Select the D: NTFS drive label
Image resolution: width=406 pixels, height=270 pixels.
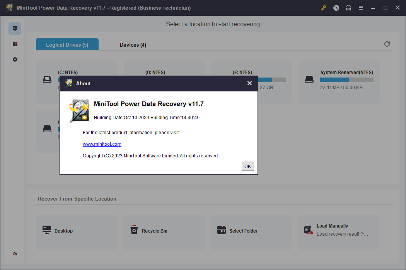[x=155, y=73]
